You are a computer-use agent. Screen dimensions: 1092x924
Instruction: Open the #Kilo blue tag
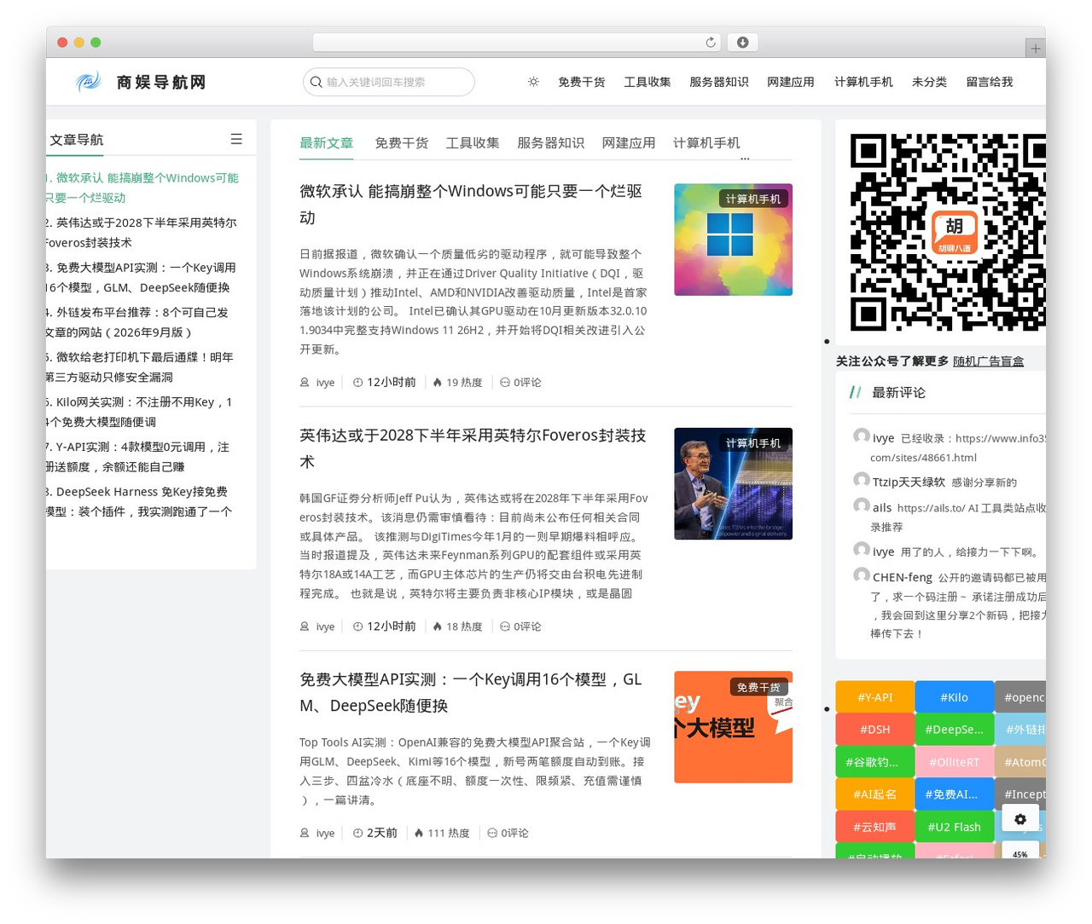tap(955, 697)
